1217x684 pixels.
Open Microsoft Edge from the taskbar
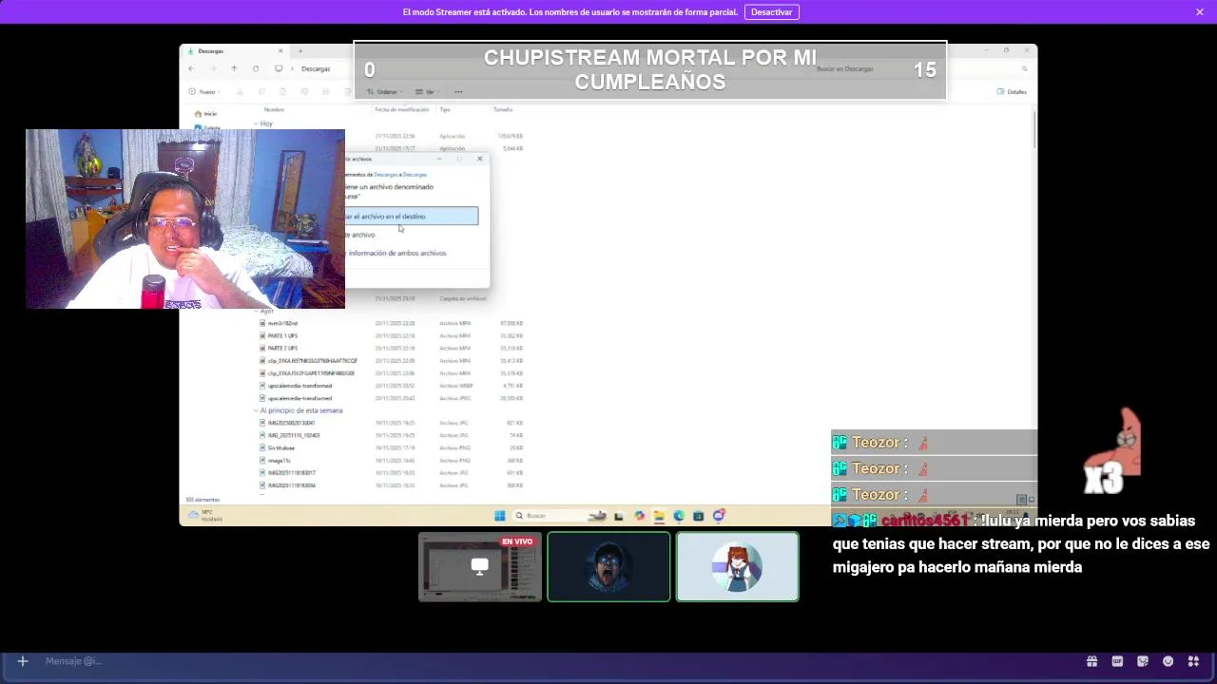679,516
